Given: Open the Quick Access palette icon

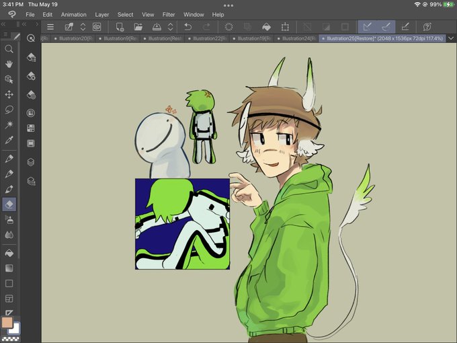Looking at the screenshot, I should tap(31, 38).
